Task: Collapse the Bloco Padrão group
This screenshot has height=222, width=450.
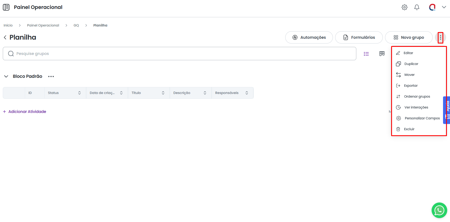Action: tap(6, 76)
